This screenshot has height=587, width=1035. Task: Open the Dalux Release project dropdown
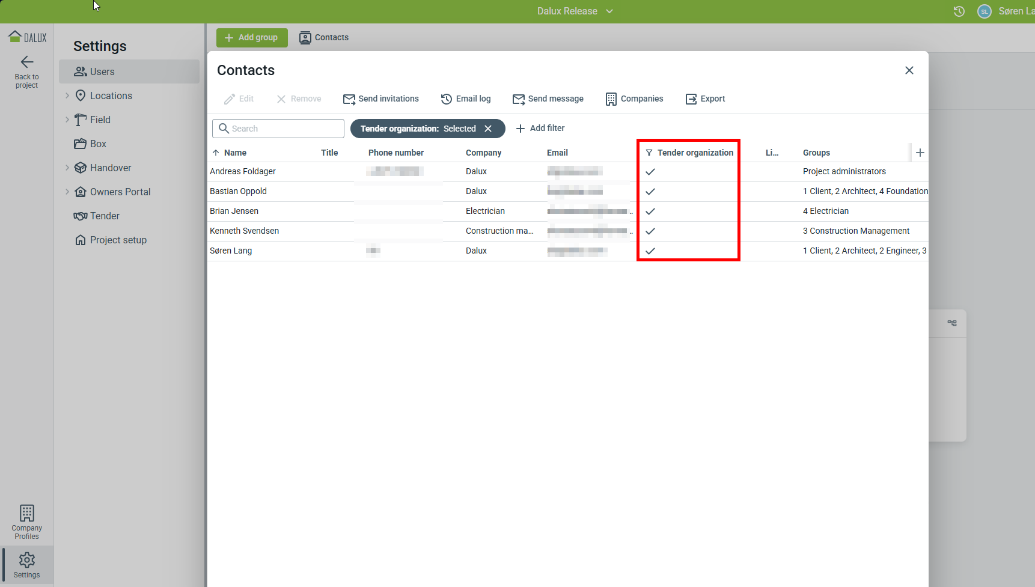click(x=575, y=11)
